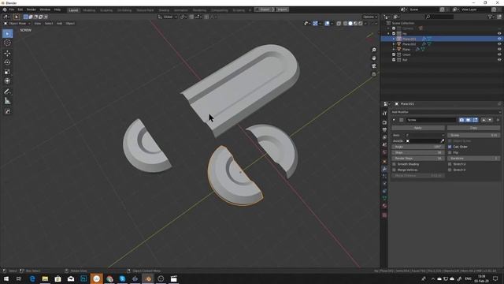504x284 pixels.
Task: Open the viewport Add menu
Action: click(x=60, y=24)
